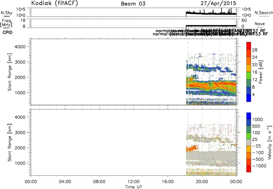The height and width of the screenshot is (189, 273).
Task: Click the "4" Power colorbar tick label
Action: click(x=253, y=94)
